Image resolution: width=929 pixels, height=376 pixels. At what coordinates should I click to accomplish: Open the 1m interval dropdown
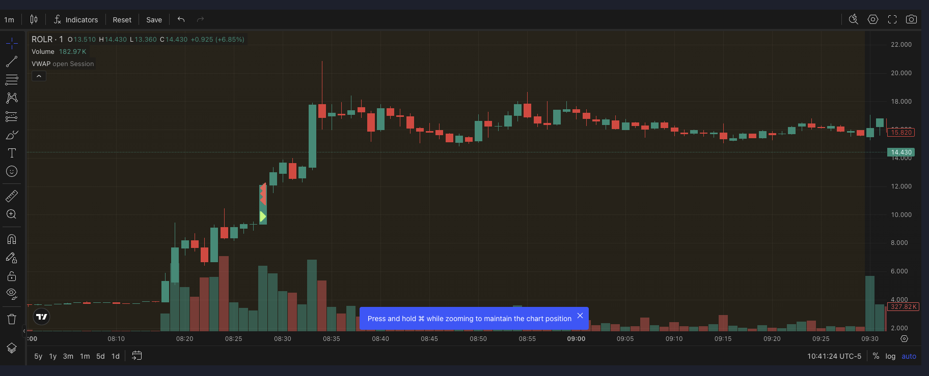click(x=9, y=20)
